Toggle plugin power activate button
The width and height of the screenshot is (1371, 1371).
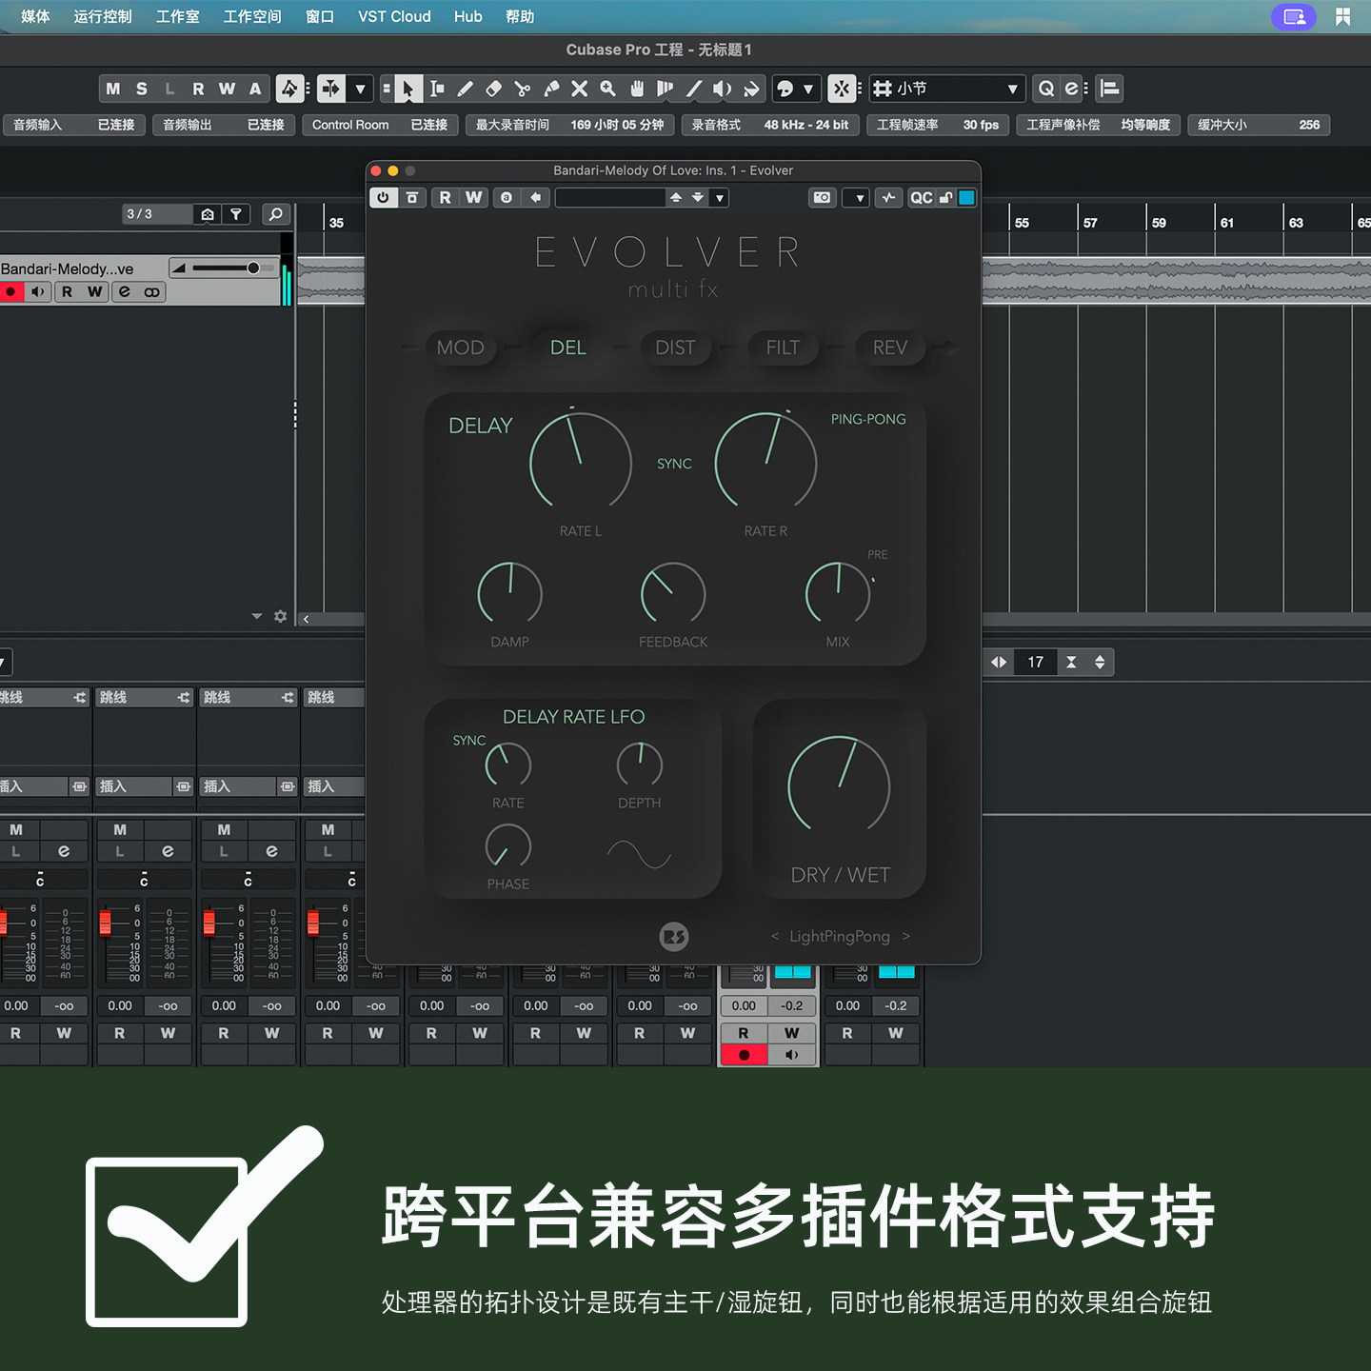(x=383, y=197)
